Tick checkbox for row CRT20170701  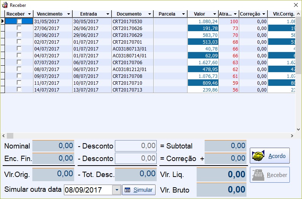coord(19,41)
